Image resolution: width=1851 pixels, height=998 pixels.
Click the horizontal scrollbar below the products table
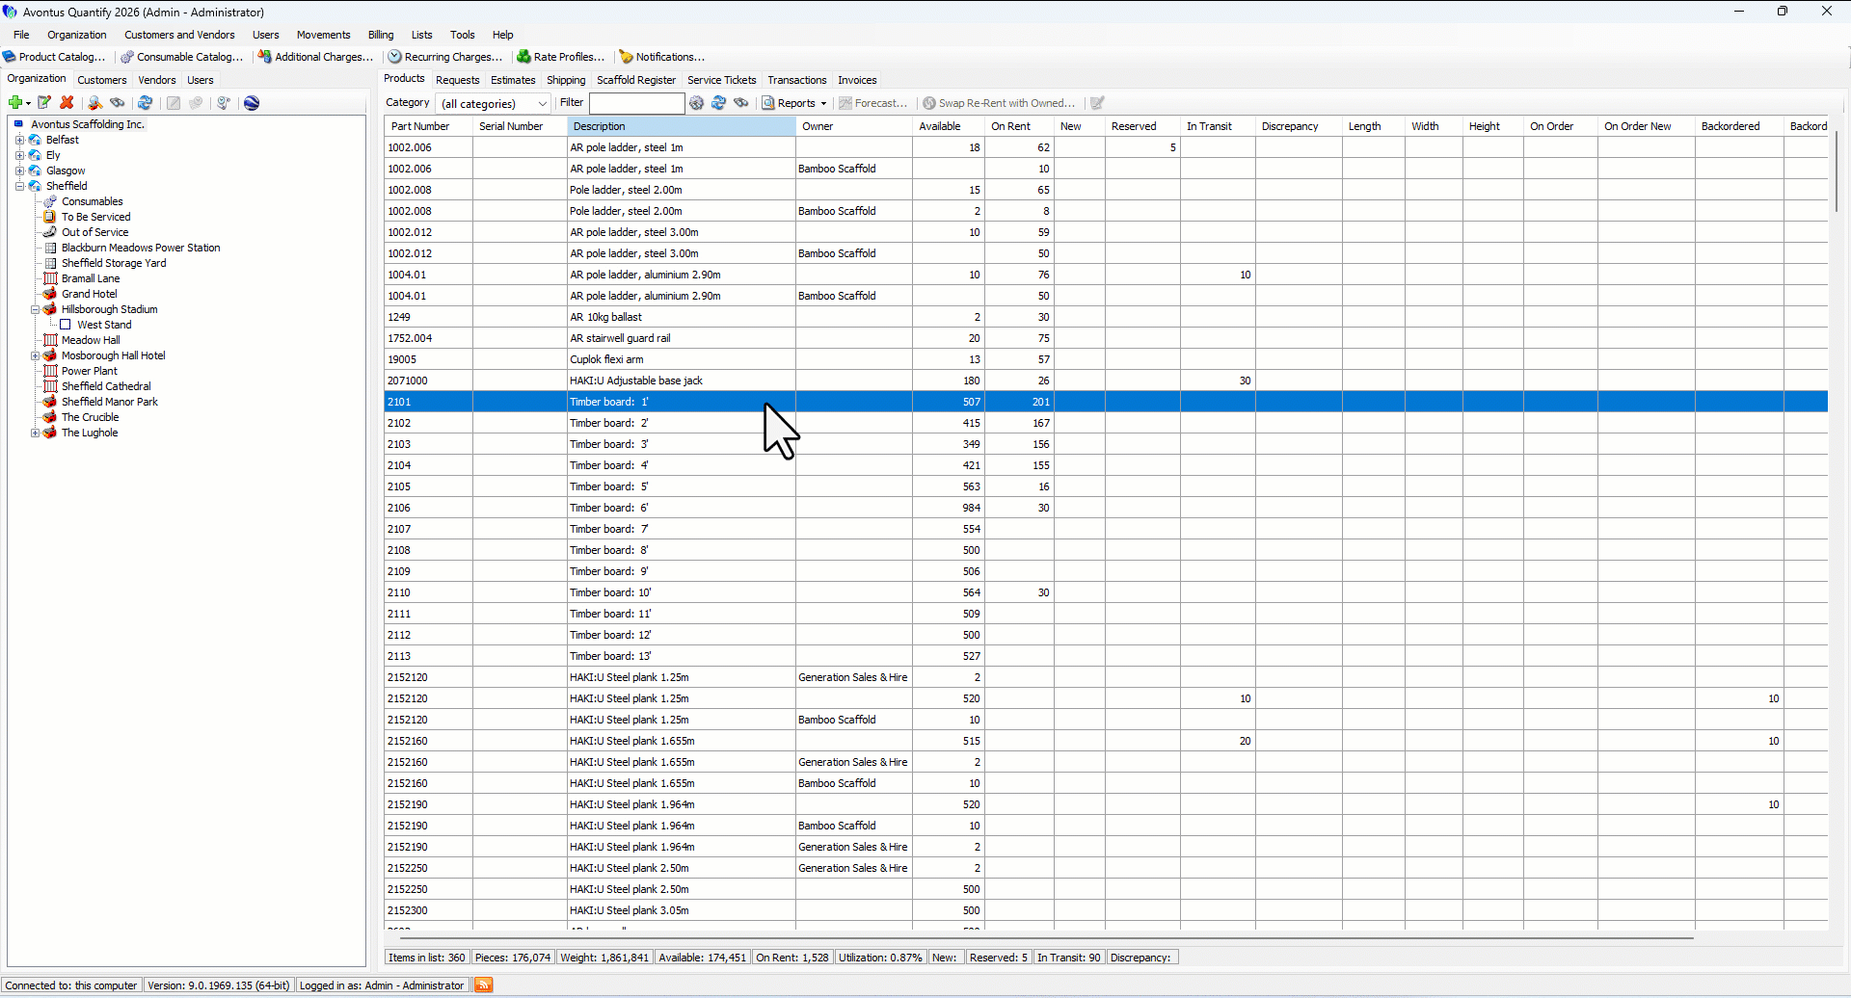[1046, 936]
